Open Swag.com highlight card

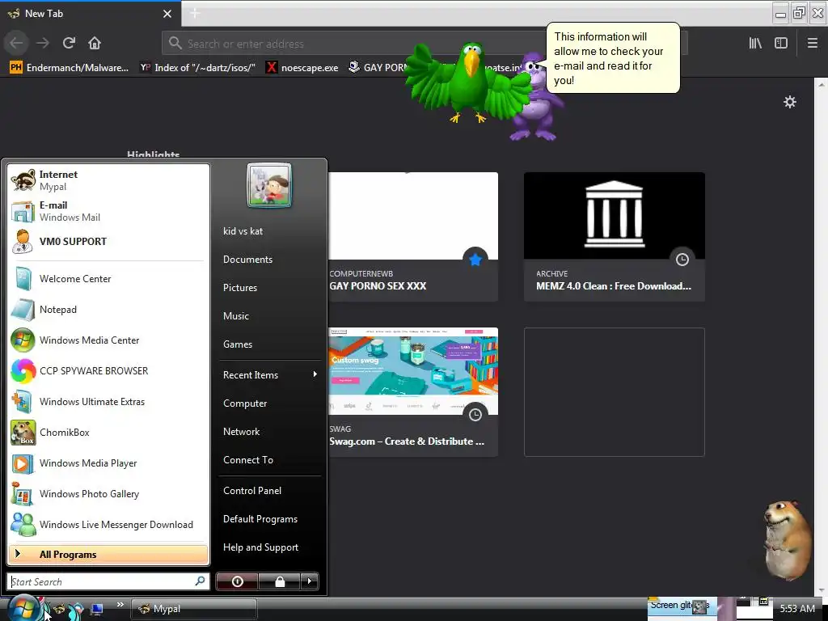tap(413, 392)
